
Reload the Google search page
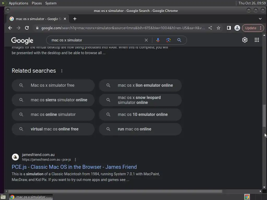pos(27,28)
